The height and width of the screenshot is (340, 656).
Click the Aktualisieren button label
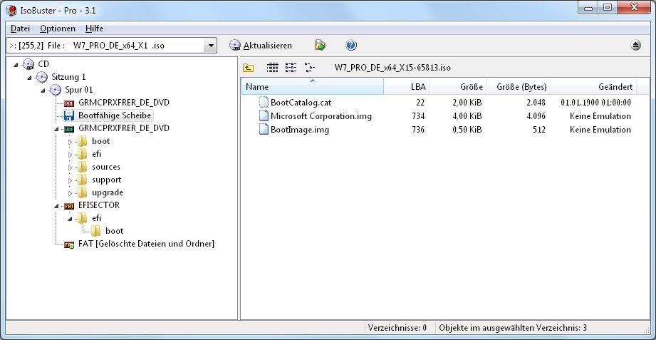[x=268, y=46]
